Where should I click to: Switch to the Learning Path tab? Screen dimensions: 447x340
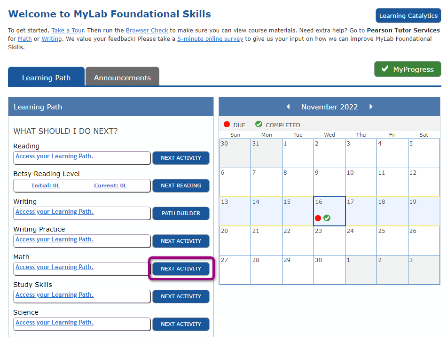tap(46, 77)
